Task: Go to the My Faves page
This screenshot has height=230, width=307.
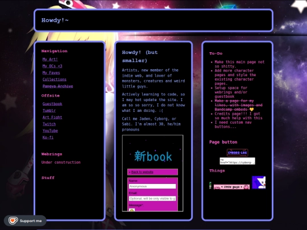Action: (x=51, y=73)
